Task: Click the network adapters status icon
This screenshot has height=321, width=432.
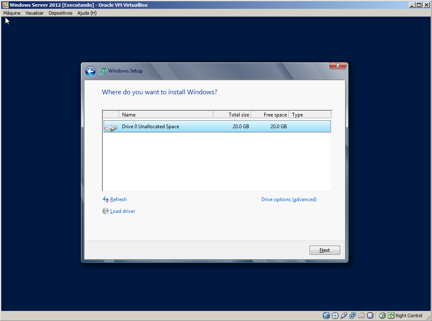Action: click(x=352, y=316)
